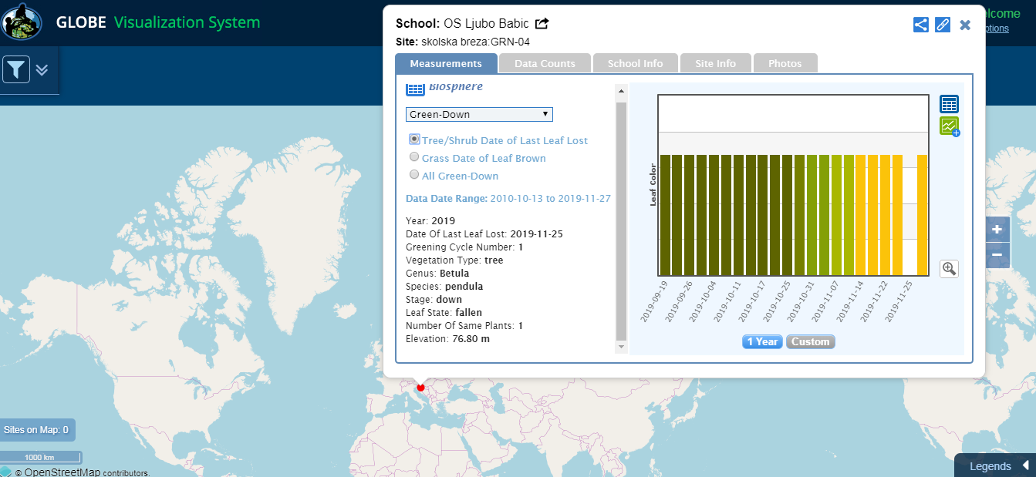Select Grass Date of Leaf Brown option

click(x=414, y=157)
